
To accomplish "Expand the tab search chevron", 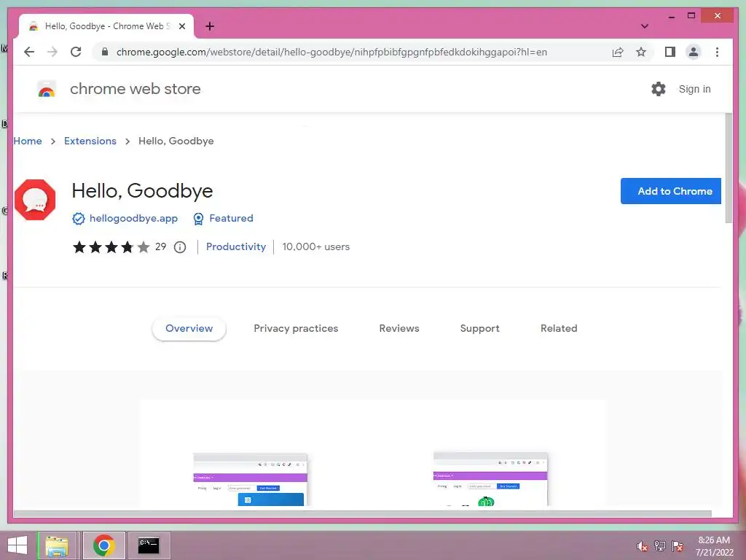I will tap(644, 26).
